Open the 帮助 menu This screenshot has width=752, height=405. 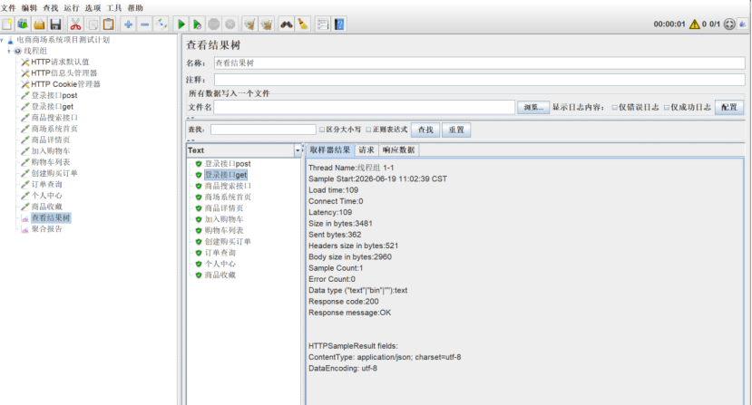tap(135, 8)
